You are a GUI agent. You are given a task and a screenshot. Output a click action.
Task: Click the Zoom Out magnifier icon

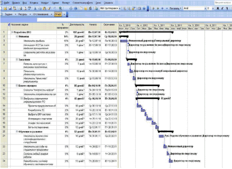click(129, 8)
